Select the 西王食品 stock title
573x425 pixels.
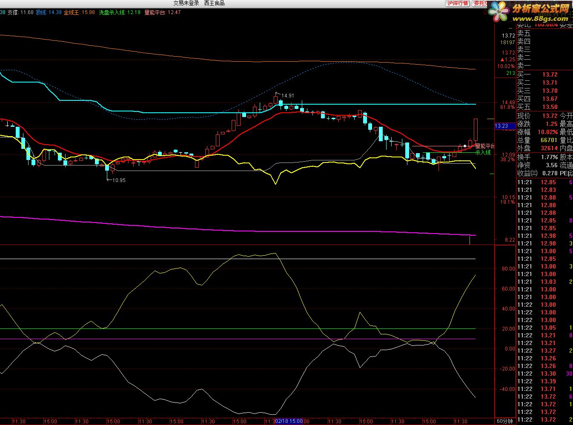tap(214, 3)
